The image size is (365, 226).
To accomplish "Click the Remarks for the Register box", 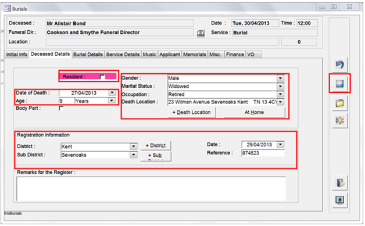I will tap(151, 189).
